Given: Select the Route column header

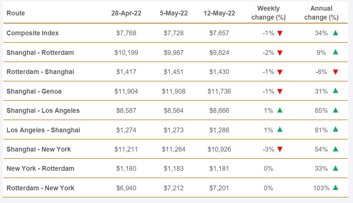Looking at the screenshot, I should point(16,13).
